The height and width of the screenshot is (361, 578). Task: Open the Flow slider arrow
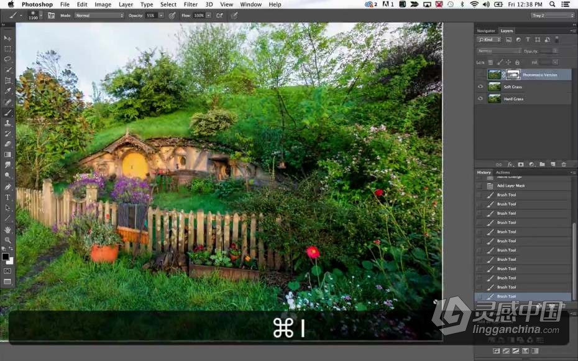(x=209, y=16)
